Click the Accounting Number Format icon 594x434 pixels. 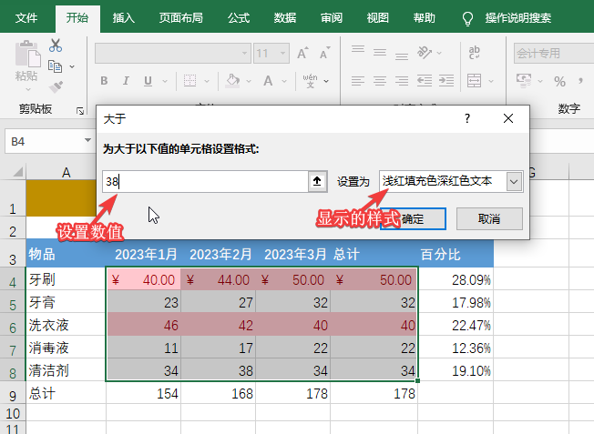click(x=524, y=81)
